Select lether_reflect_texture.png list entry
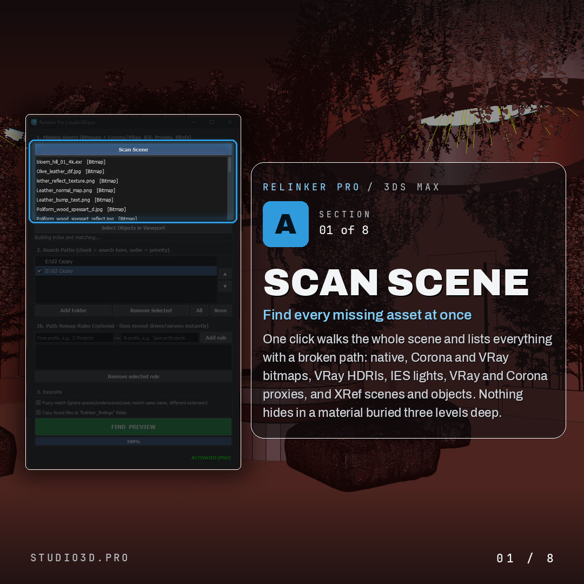The width and height of the screenshot is (584, 584). click(131, 181)
